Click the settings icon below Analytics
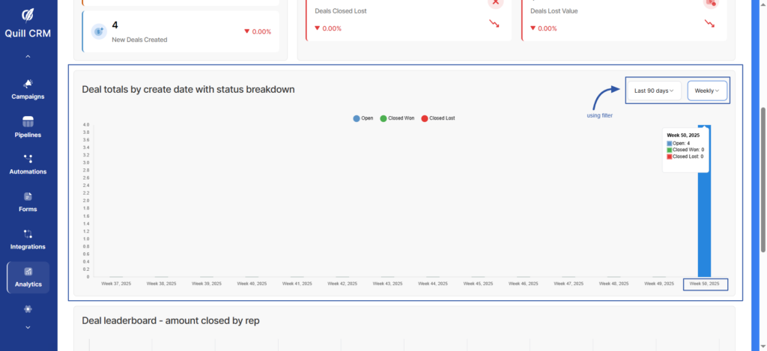The height and width of the screenshot is (351, 767). pos(28,308)
